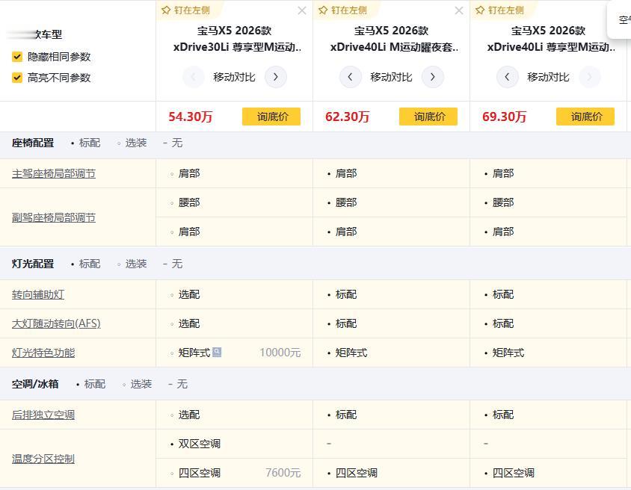
Task: Move the xDrive30Li column right
Action: (276, 77)
